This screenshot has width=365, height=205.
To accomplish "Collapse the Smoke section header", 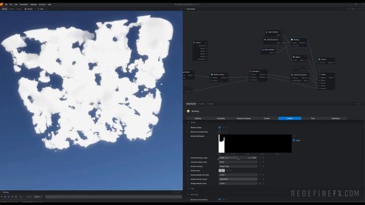I will pos(192,122).
